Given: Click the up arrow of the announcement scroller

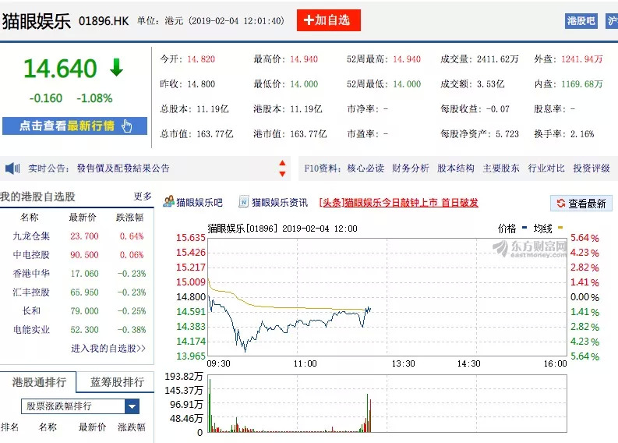Looking at the screenshot, I should click(282, 163).
